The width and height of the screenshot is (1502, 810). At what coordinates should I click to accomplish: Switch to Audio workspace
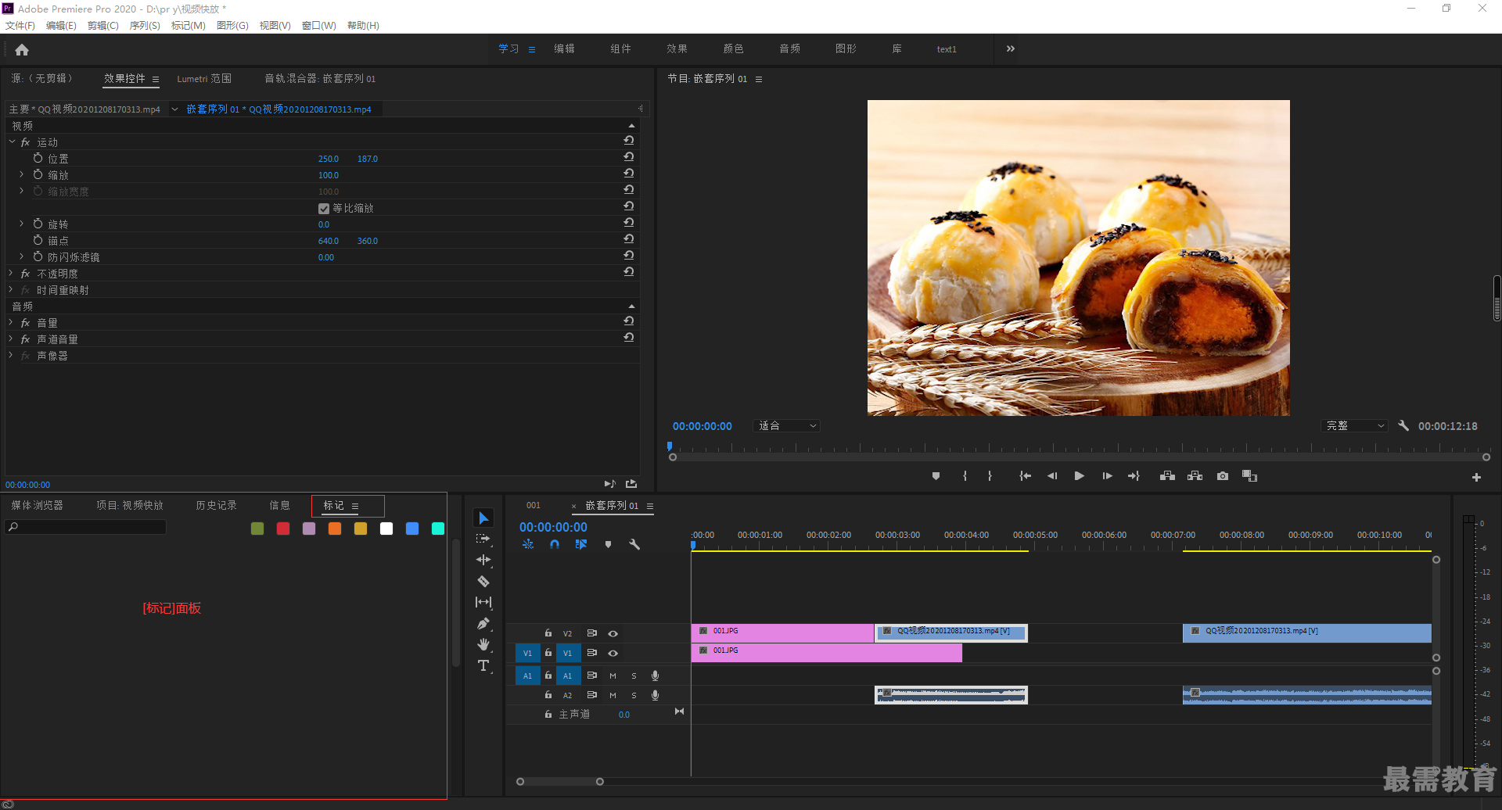[789, 48]
